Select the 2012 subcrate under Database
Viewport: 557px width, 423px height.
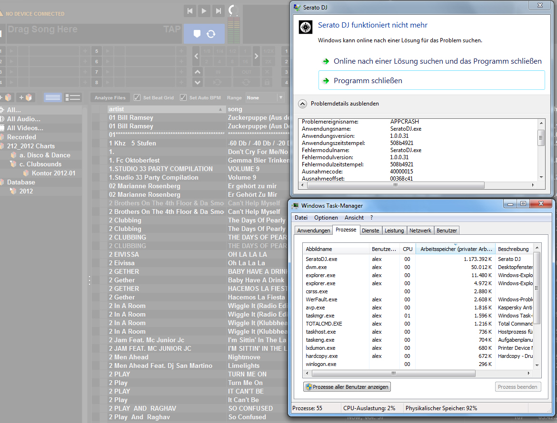(x=26, y=191)
